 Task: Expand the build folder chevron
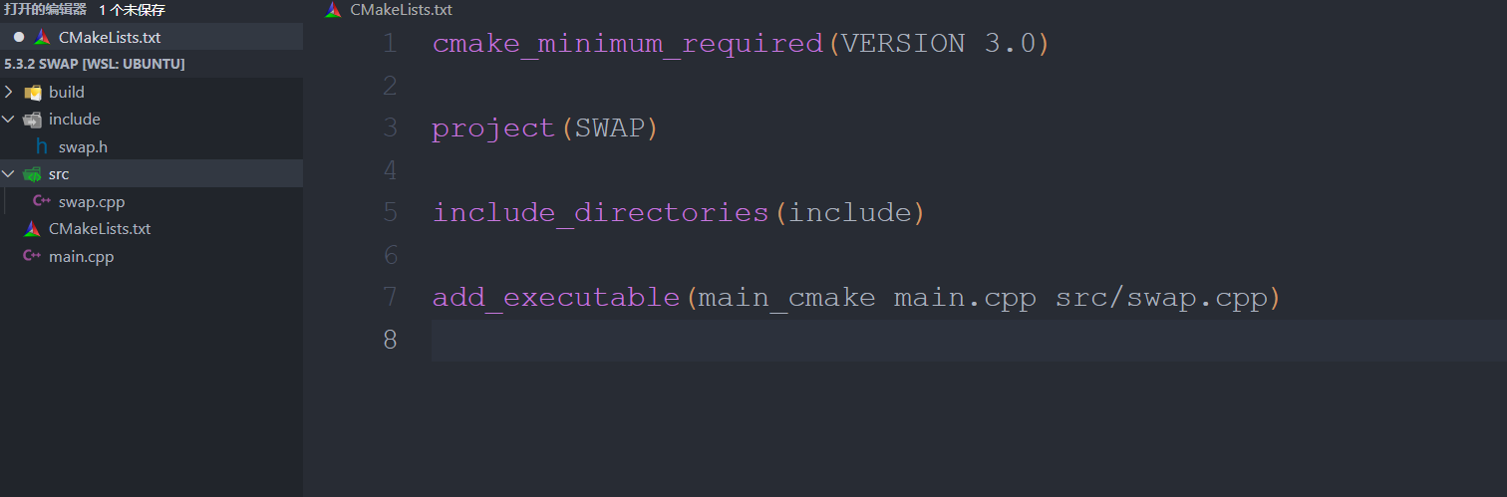9,92
